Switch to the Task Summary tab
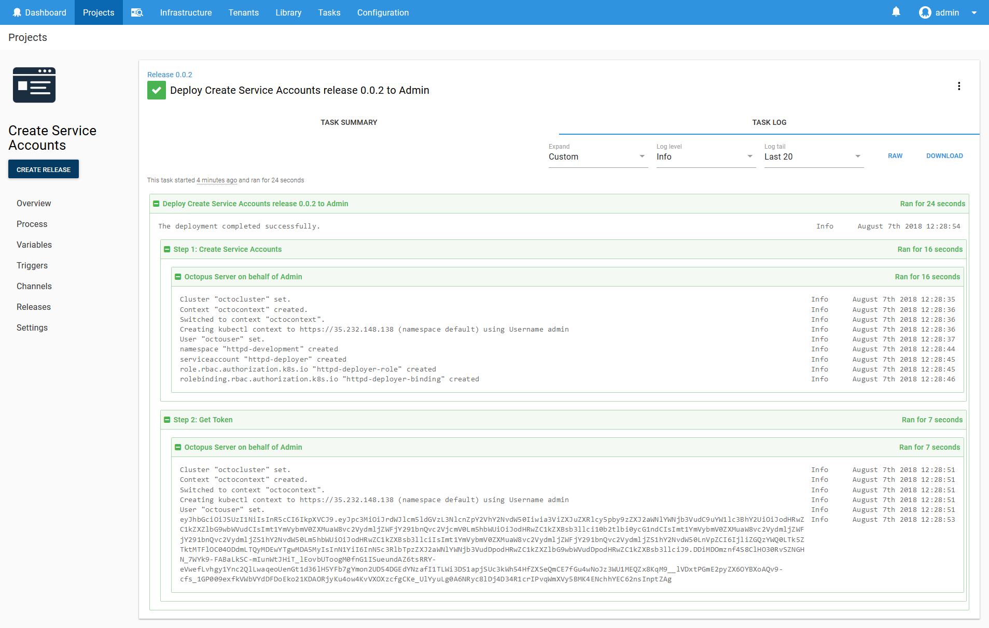Screen dimensions: 989x628 tap(349, 122)
